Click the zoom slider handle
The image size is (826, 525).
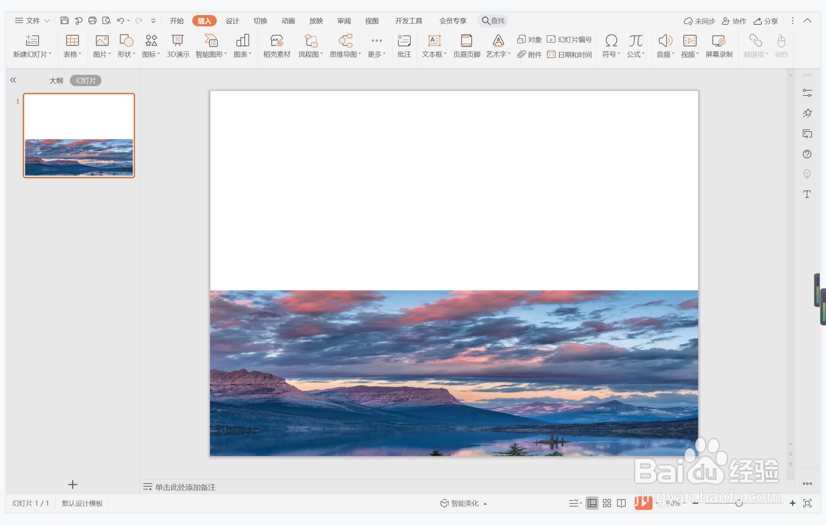coord(739,503)
